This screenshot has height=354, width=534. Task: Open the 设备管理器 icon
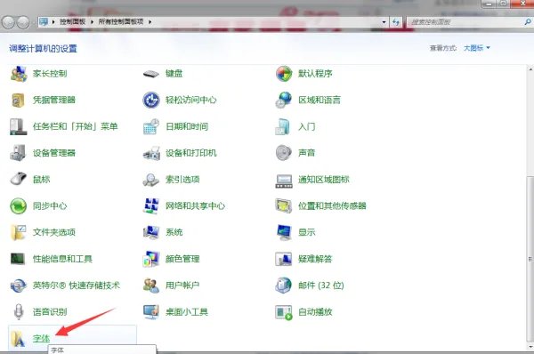19,153
